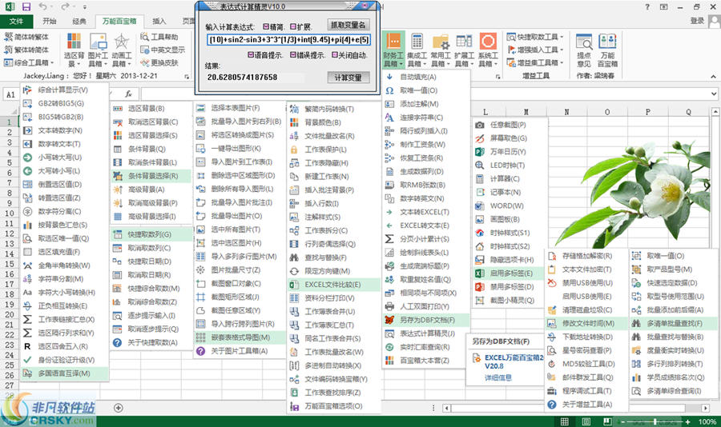The width and height of the screenshot is (721, 427).
Task: Click the fx insert function icon
Action: [x=128, y=94]
